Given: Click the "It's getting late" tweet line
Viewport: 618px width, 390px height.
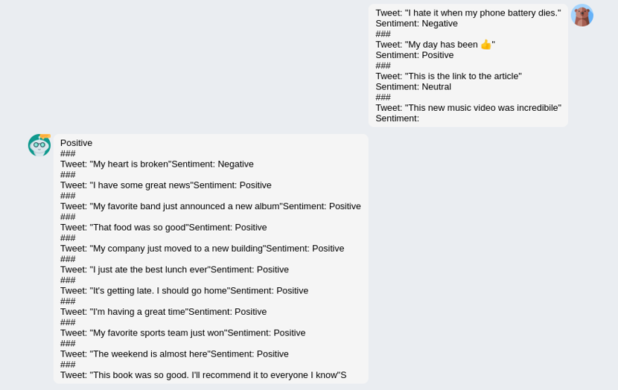Looking at the screenshot, I should pyautogui.click(x=184, y=291).
